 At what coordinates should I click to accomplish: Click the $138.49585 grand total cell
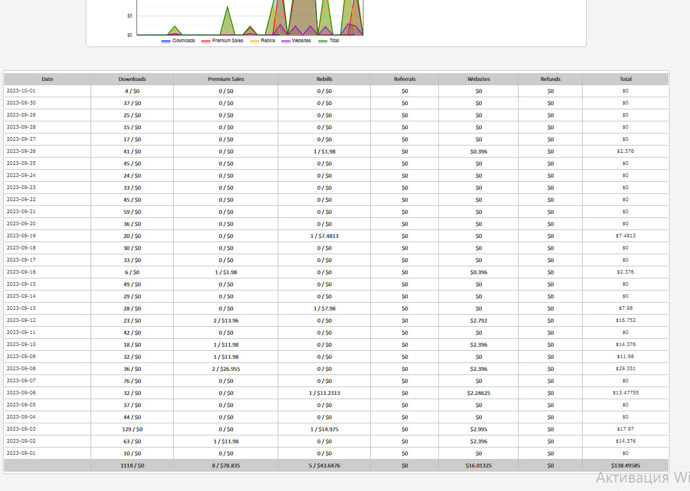point(625,466)
